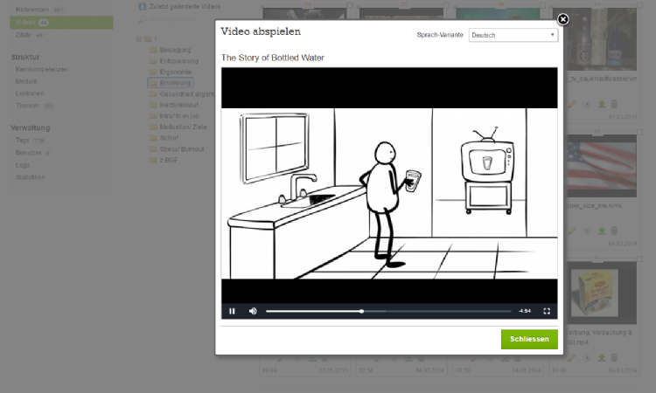Open the Tags management link
656x393 pixels.
coord(23,140)
